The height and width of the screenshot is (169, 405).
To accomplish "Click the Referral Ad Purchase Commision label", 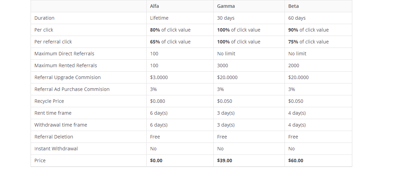I will point(72,89).
